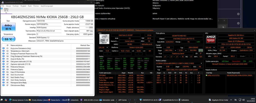Click the serial number field 50FPCBSQPTLL
This screenshot has width=256, height=103.
[x=49, y=24]
